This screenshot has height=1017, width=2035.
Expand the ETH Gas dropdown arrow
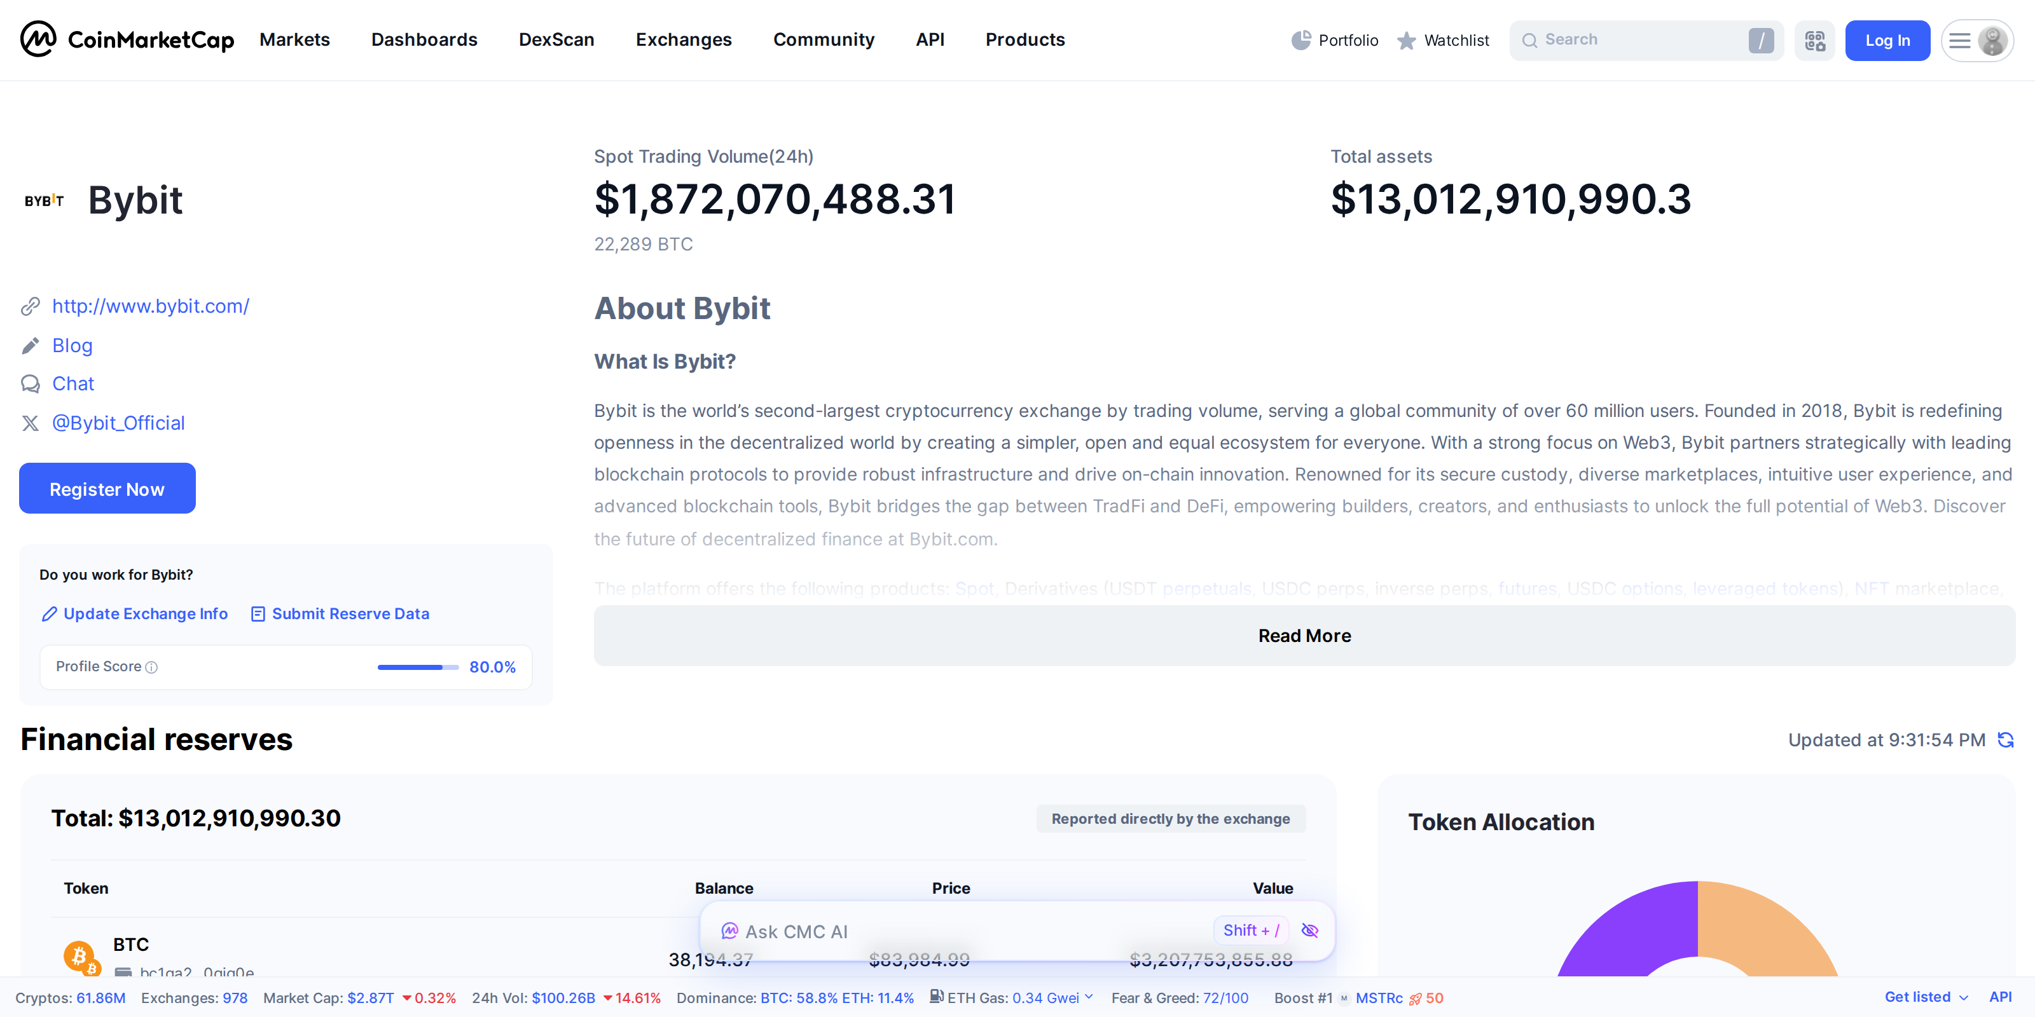point(1089,997)
